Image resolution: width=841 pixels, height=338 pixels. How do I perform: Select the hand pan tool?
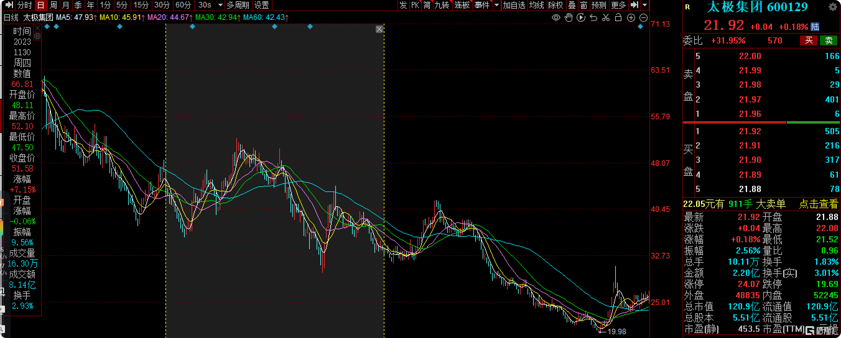click(569, 18)
